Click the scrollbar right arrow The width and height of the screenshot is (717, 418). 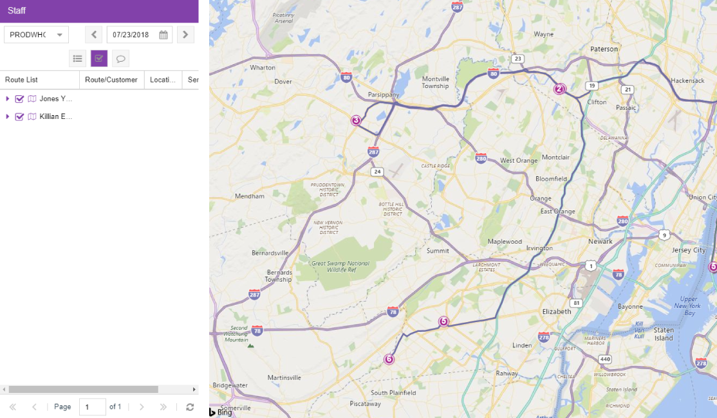coord(194,389)
